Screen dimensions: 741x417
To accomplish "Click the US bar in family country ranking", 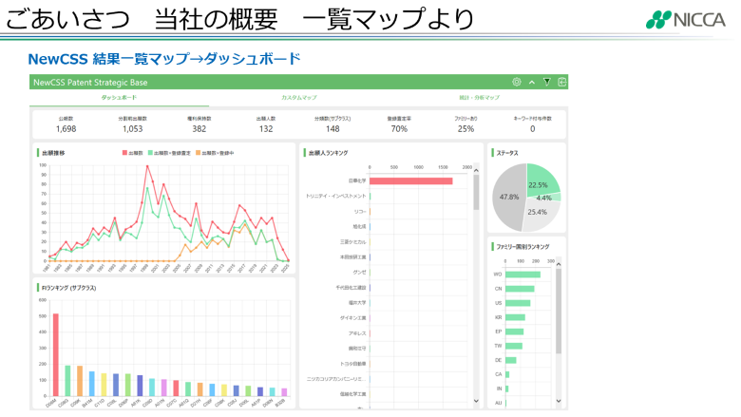I will coord(518,303).
